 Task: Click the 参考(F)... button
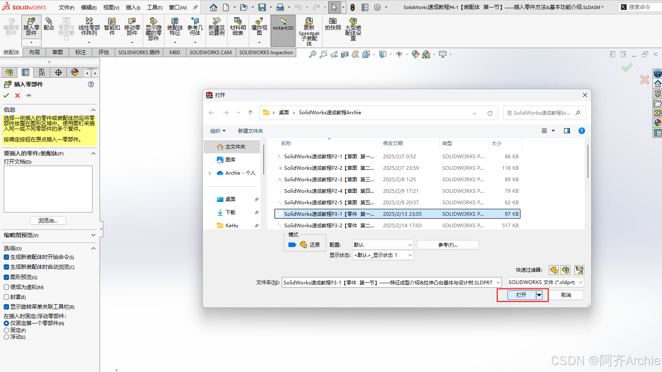[448, 245]
